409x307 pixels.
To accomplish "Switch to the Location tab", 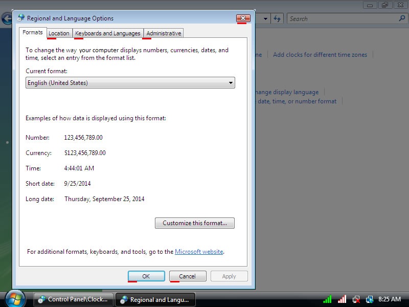I will click(59, 33).
